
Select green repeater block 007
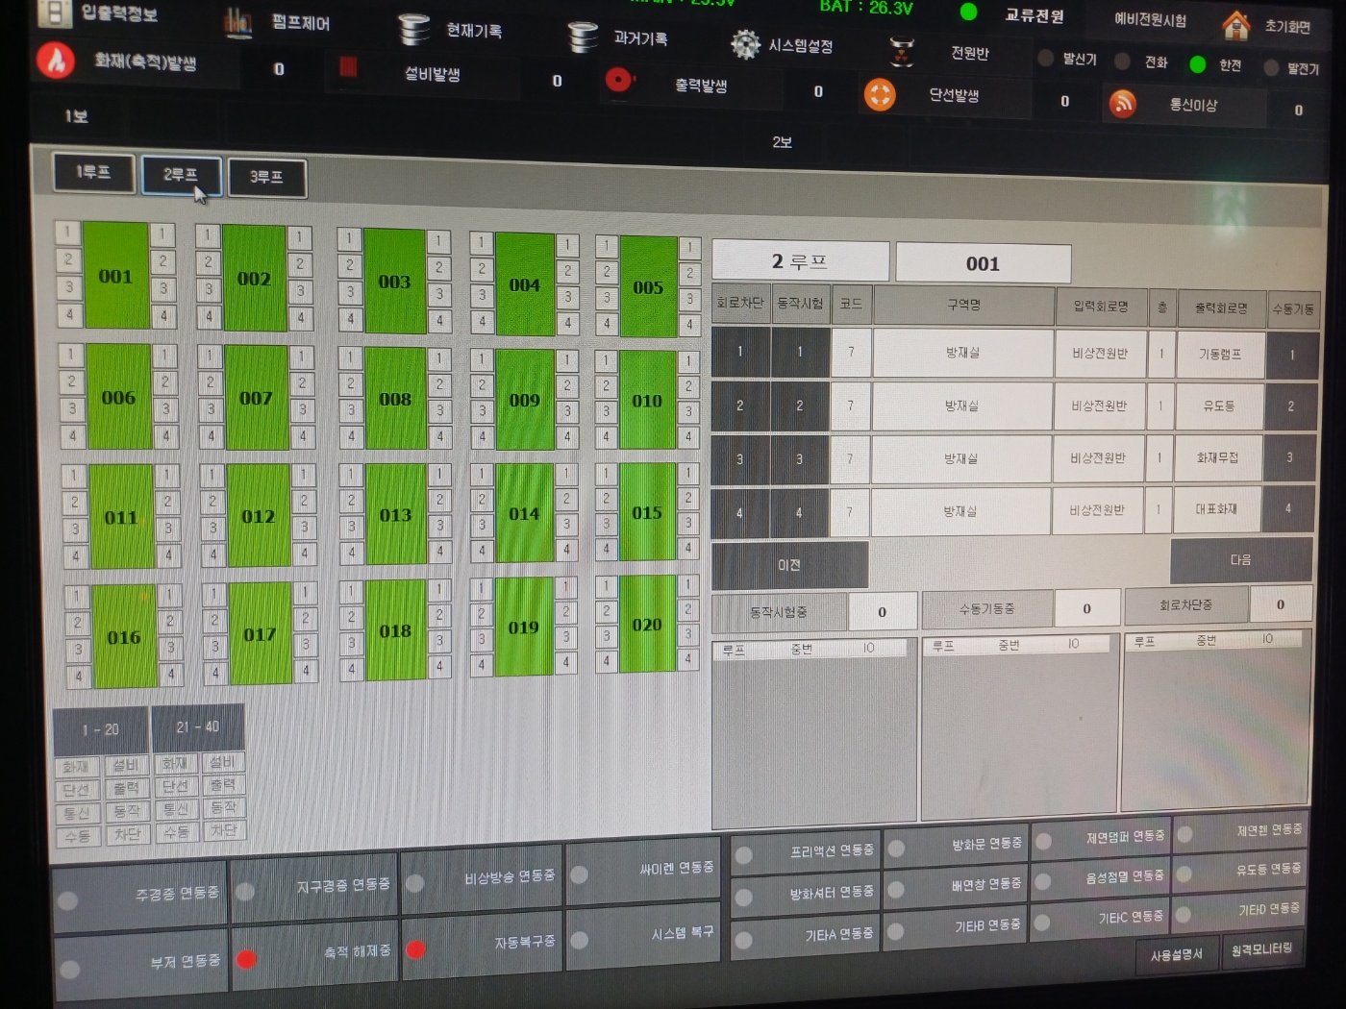coord(256,398)
